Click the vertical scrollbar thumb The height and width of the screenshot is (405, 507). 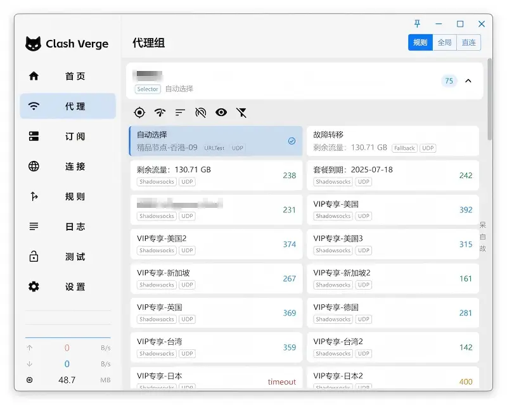(x=490, y=99)
